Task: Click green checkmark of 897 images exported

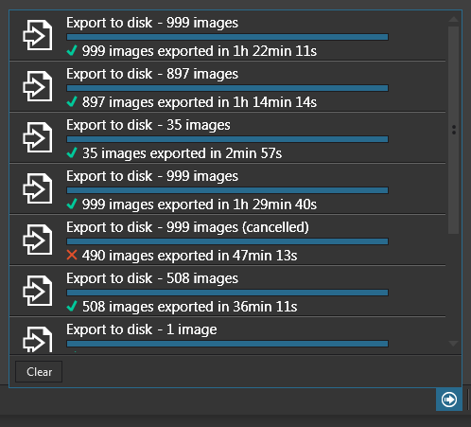Action: [72, 102]
